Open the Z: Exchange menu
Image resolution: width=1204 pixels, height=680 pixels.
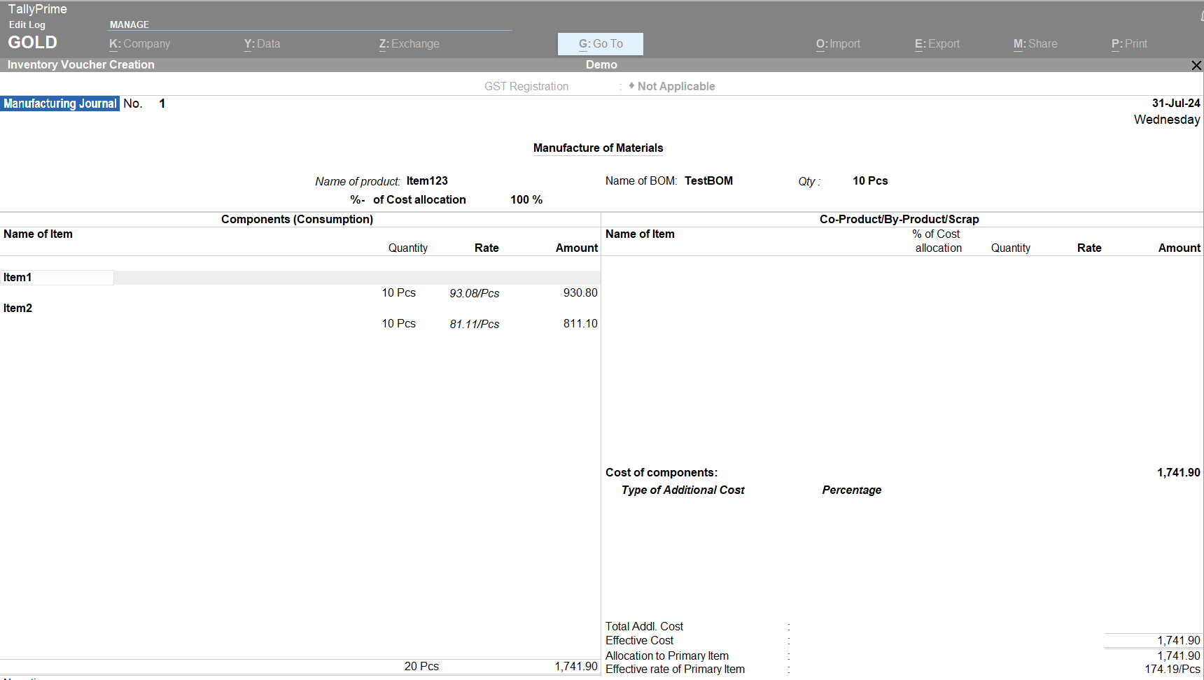click(409, 43)
